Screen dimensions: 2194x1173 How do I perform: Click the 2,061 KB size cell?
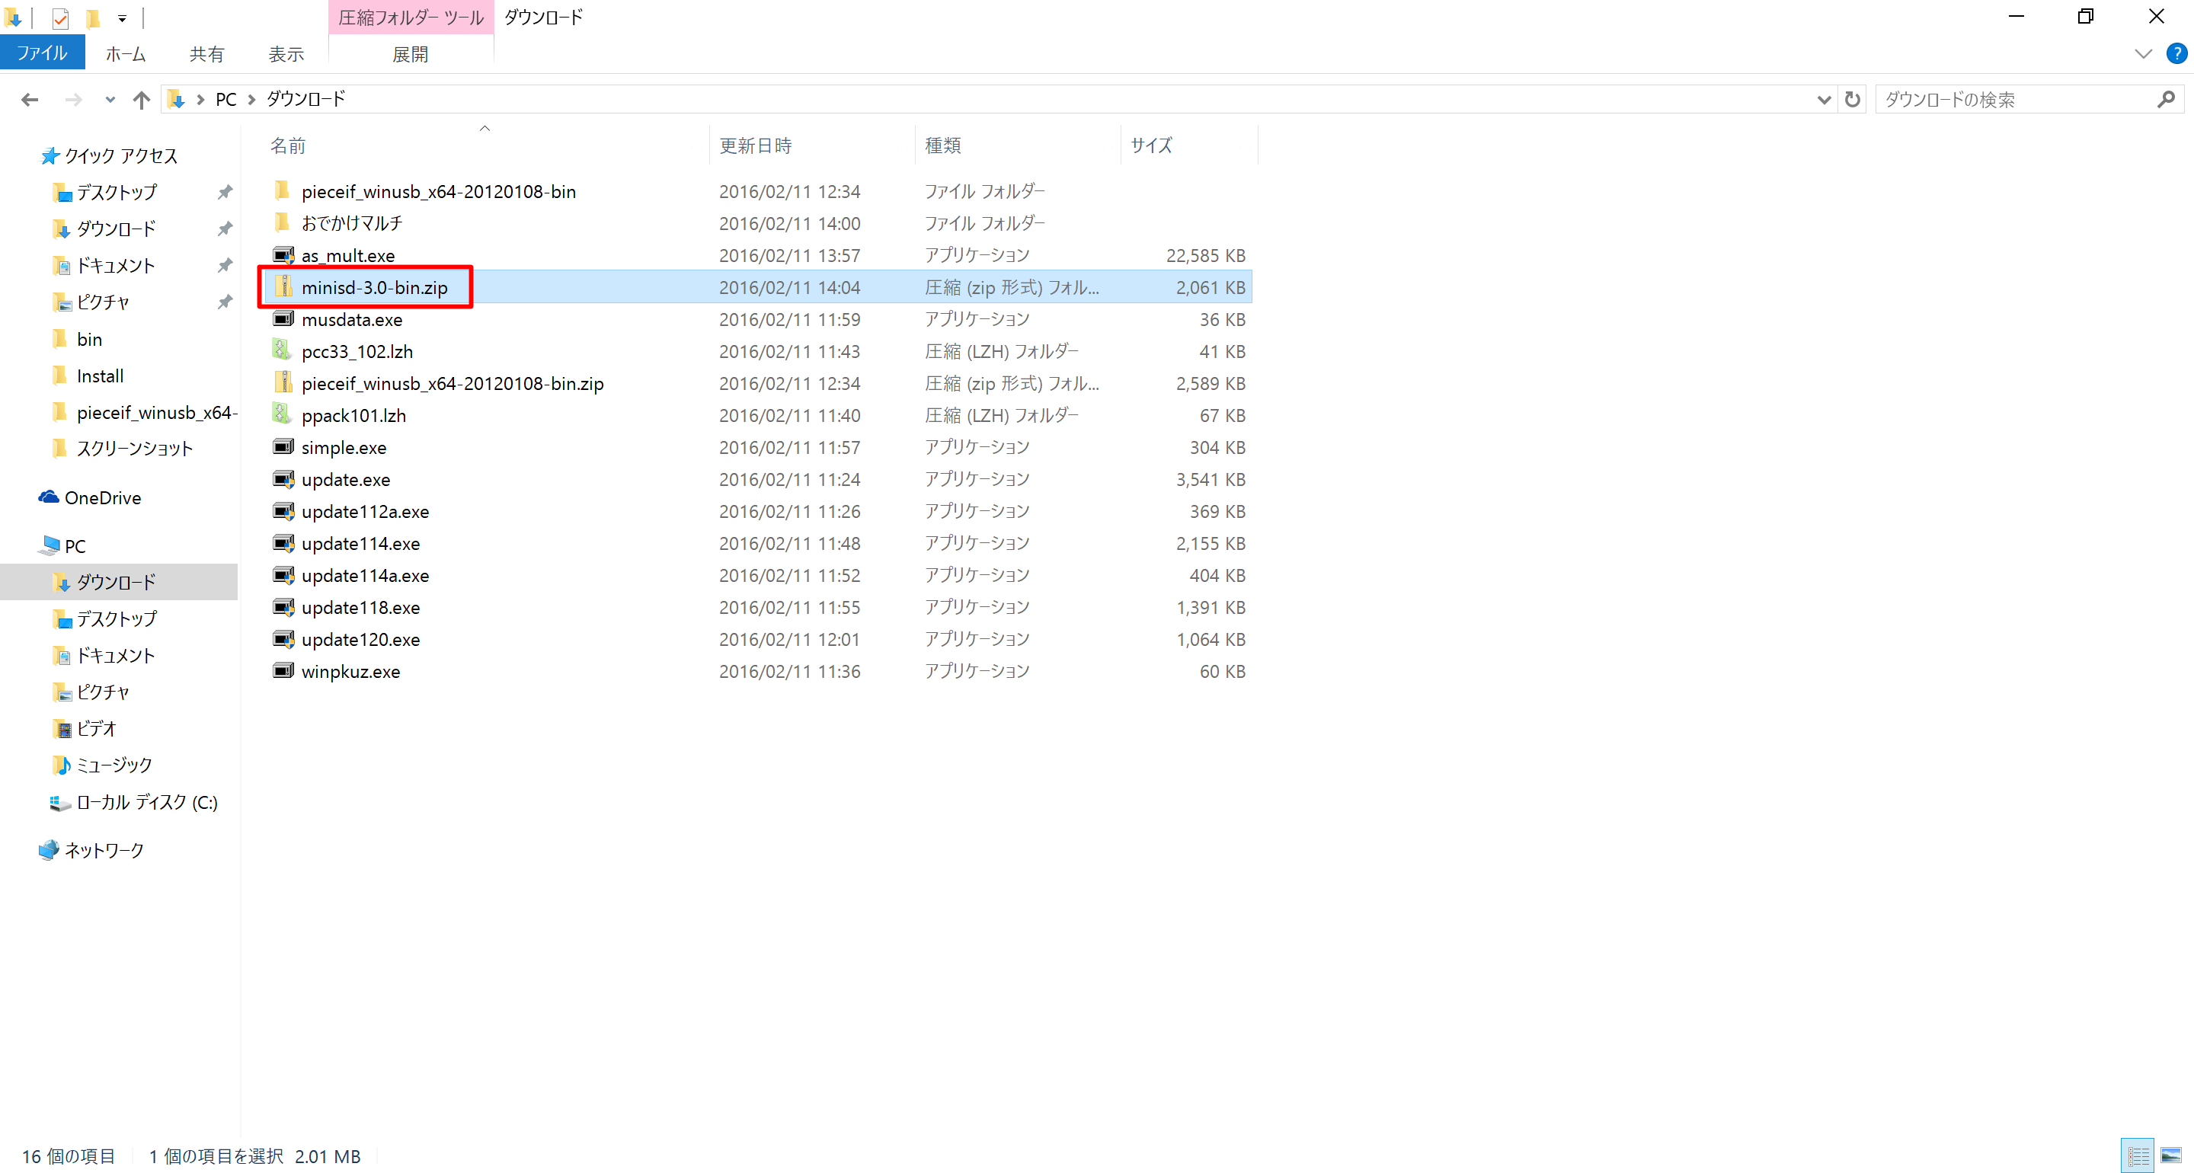coord(1211,288)
